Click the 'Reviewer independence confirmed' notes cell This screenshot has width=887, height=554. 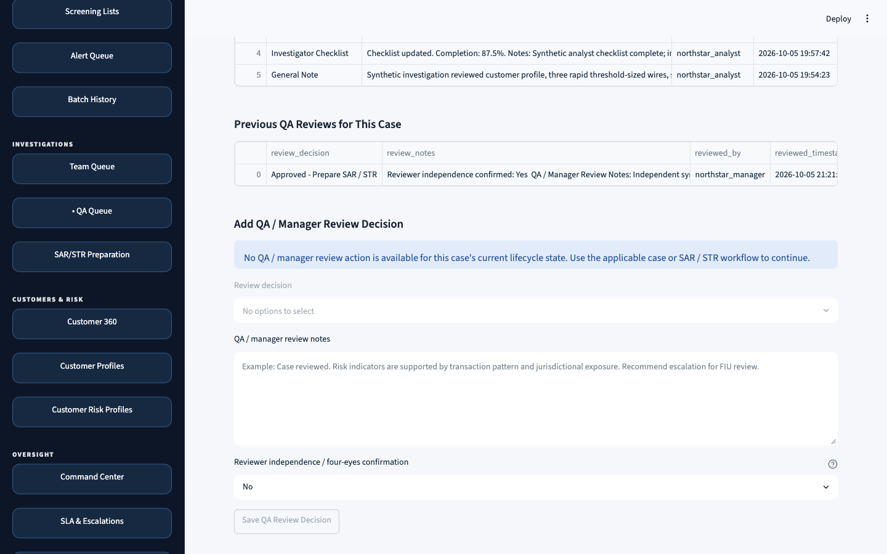(x=536, y=175)
